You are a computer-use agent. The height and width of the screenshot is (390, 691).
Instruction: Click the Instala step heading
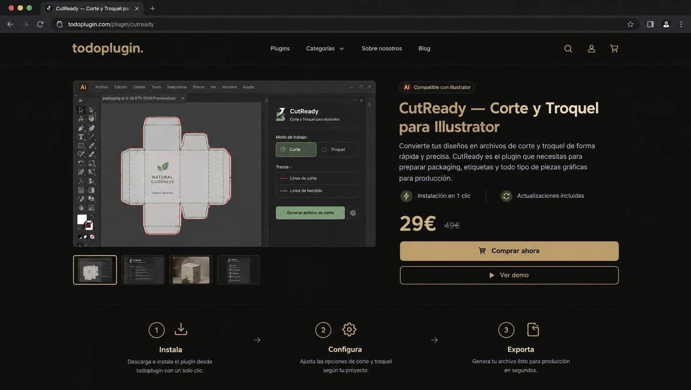point(170,350)
